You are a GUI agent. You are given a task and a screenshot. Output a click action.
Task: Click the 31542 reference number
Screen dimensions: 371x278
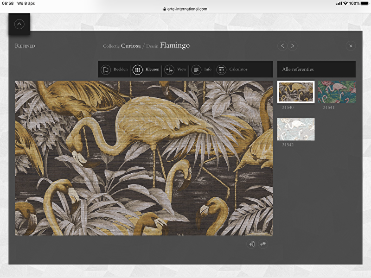point(288,145)
